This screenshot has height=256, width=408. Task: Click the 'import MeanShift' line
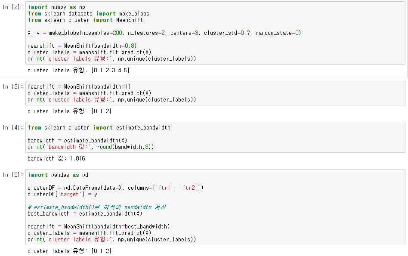point(85,20)
